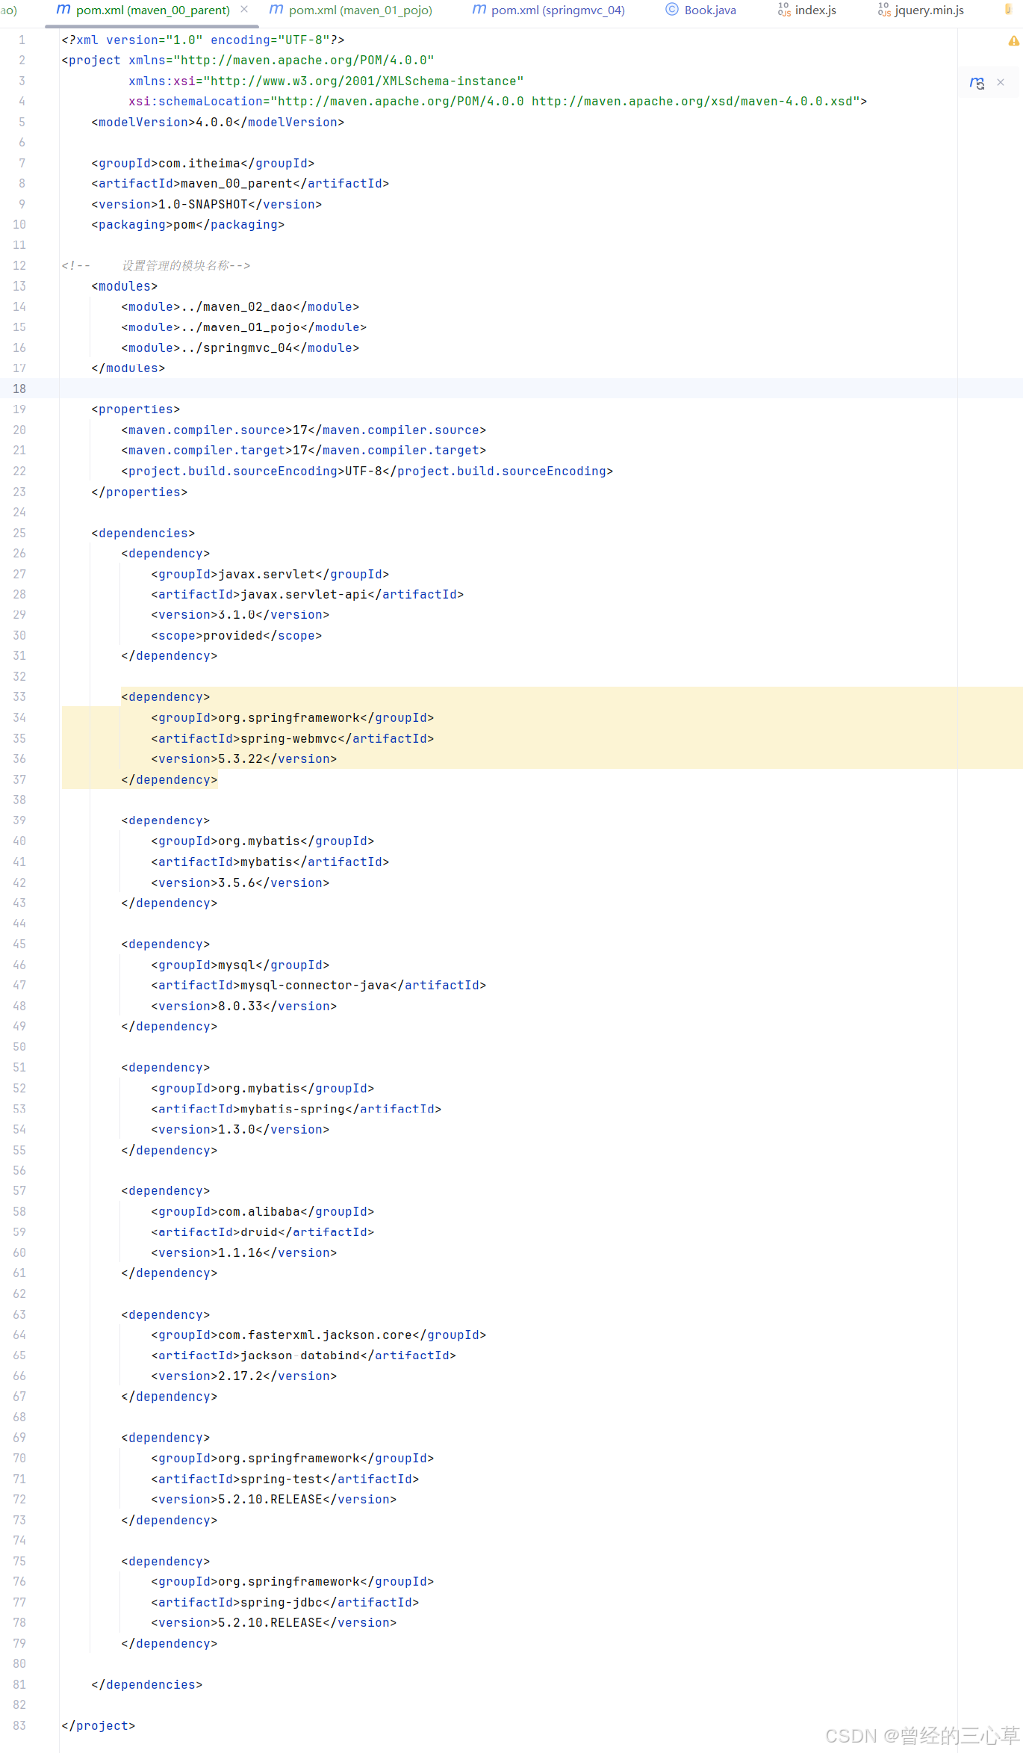This screenshot has height=1753, width=1023.
Task: Click the opening <modules> tag
Action: [125, 286]
